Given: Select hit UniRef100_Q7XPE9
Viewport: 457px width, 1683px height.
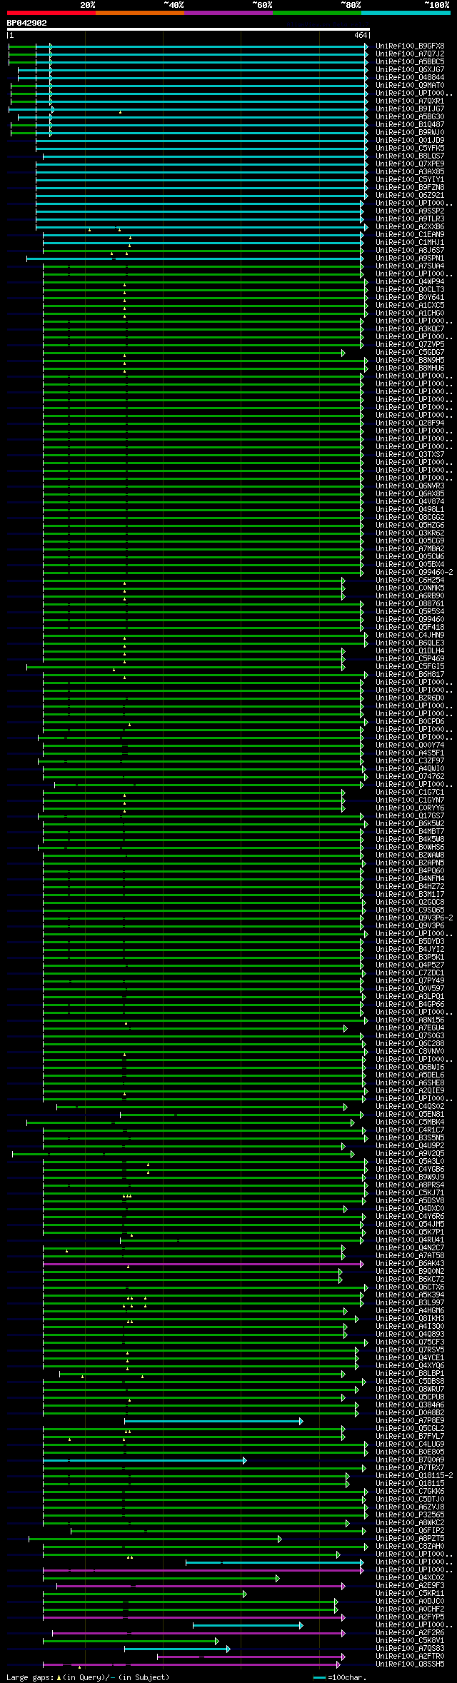Looking at the screenshot, I should pos(410,164).
